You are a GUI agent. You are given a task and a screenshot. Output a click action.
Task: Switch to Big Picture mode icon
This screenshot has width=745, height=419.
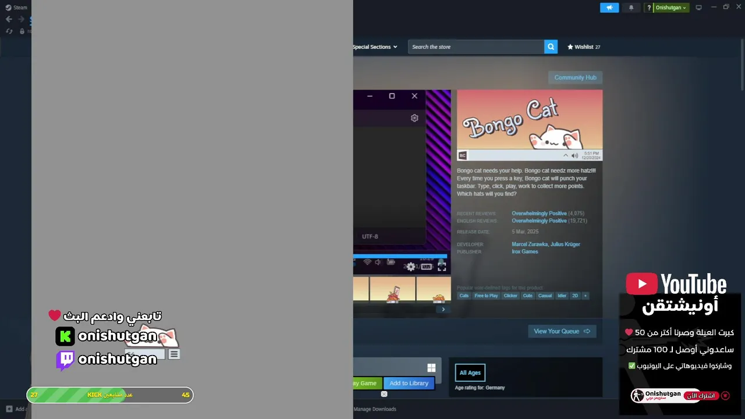[698, 8]
